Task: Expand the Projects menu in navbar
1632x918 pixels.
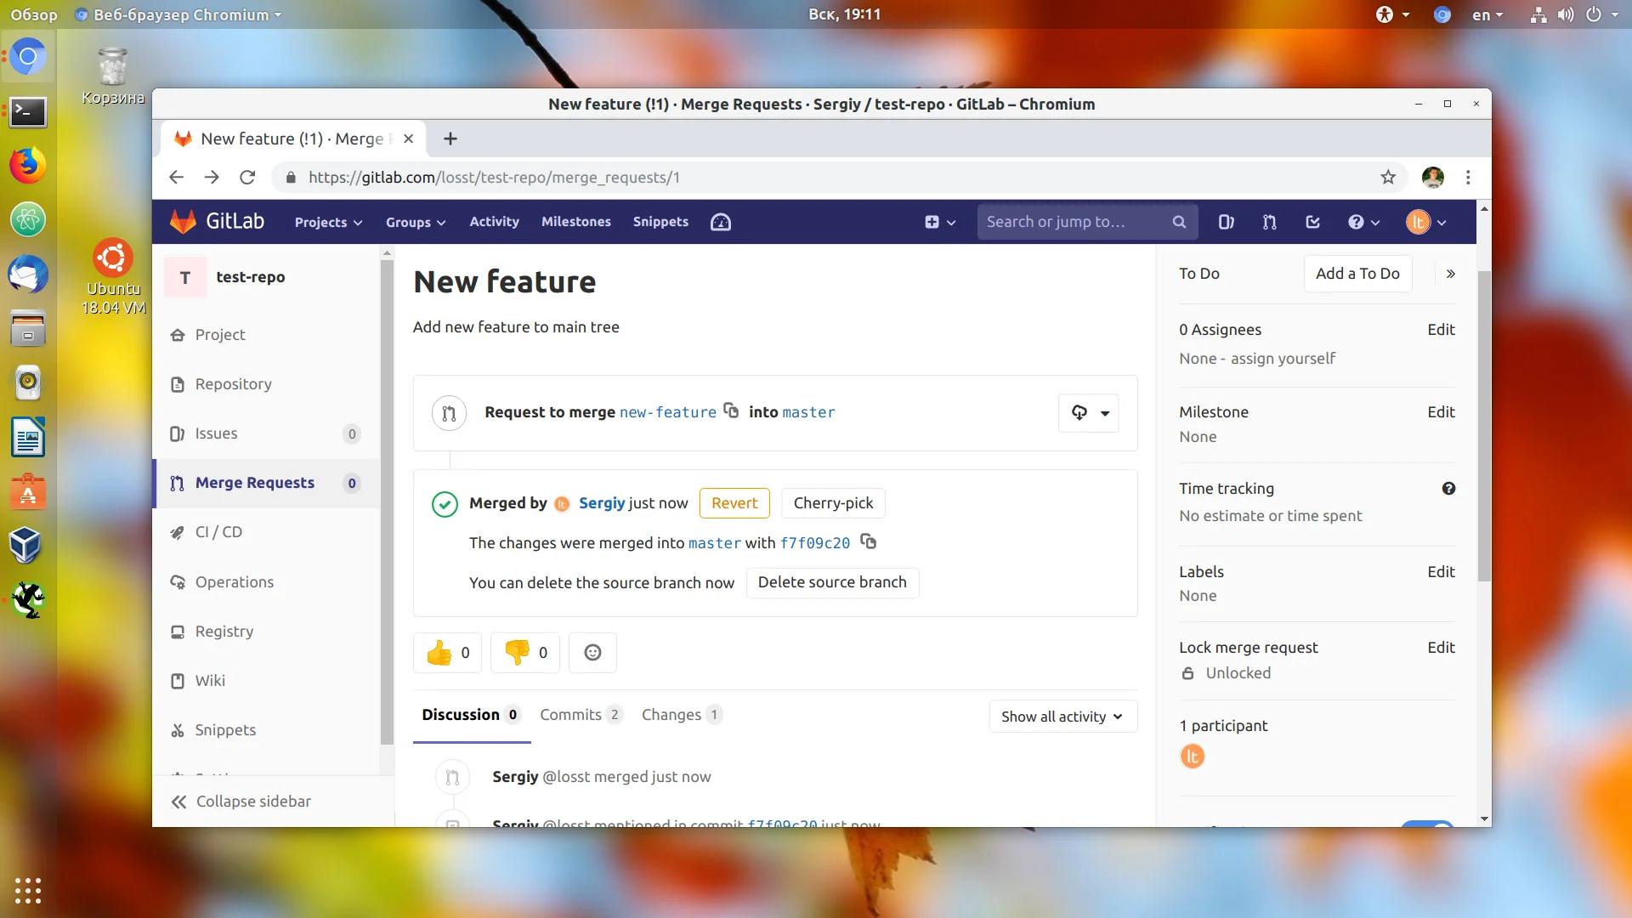Action: pos(328,222)
